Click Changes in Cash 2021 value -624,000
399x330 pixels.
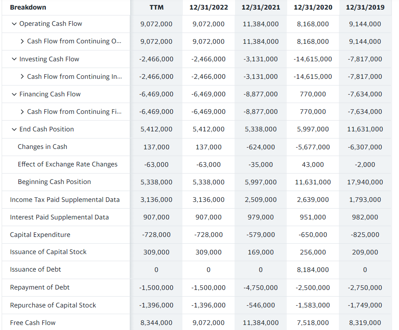coord(261,147)
